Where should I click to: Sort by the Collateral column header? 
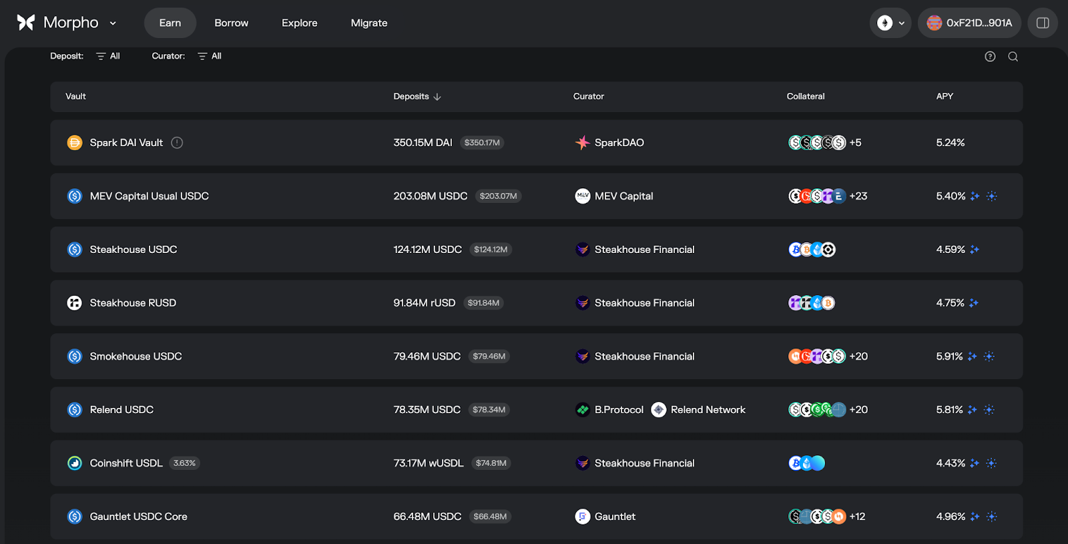(806, 96)
